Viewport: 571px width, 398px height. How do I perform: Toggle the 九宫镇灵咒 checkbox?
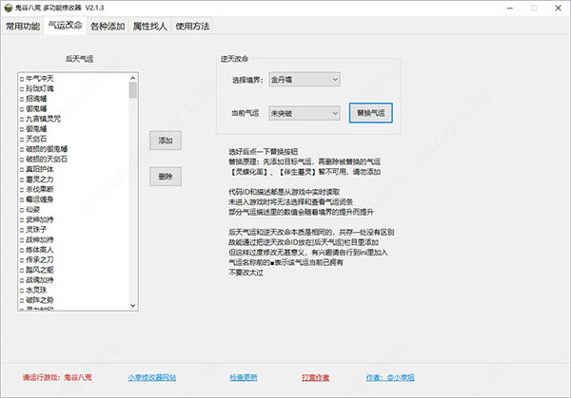(22, 119)
